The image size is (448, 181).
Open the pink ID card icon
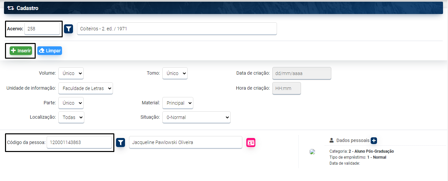251,143
